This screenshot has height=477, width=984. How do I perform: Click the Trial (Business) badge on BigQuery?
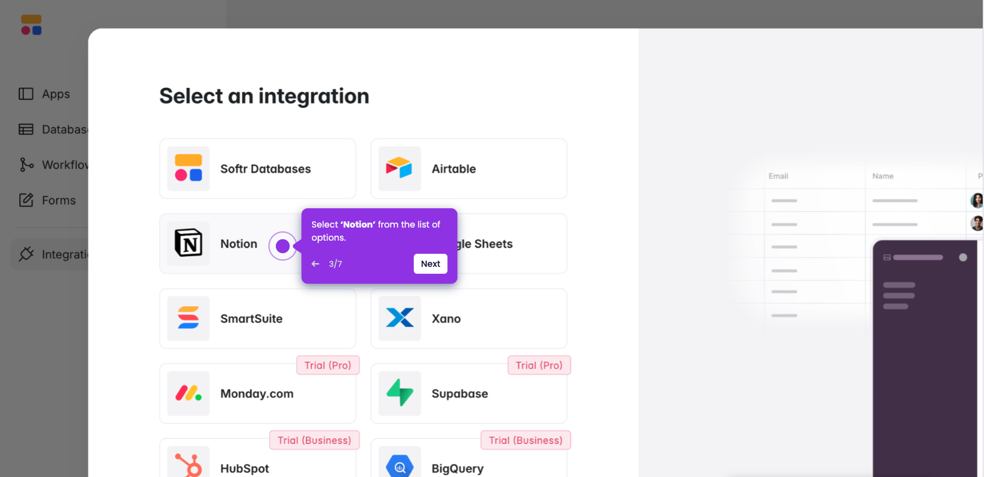coord(525,440)
